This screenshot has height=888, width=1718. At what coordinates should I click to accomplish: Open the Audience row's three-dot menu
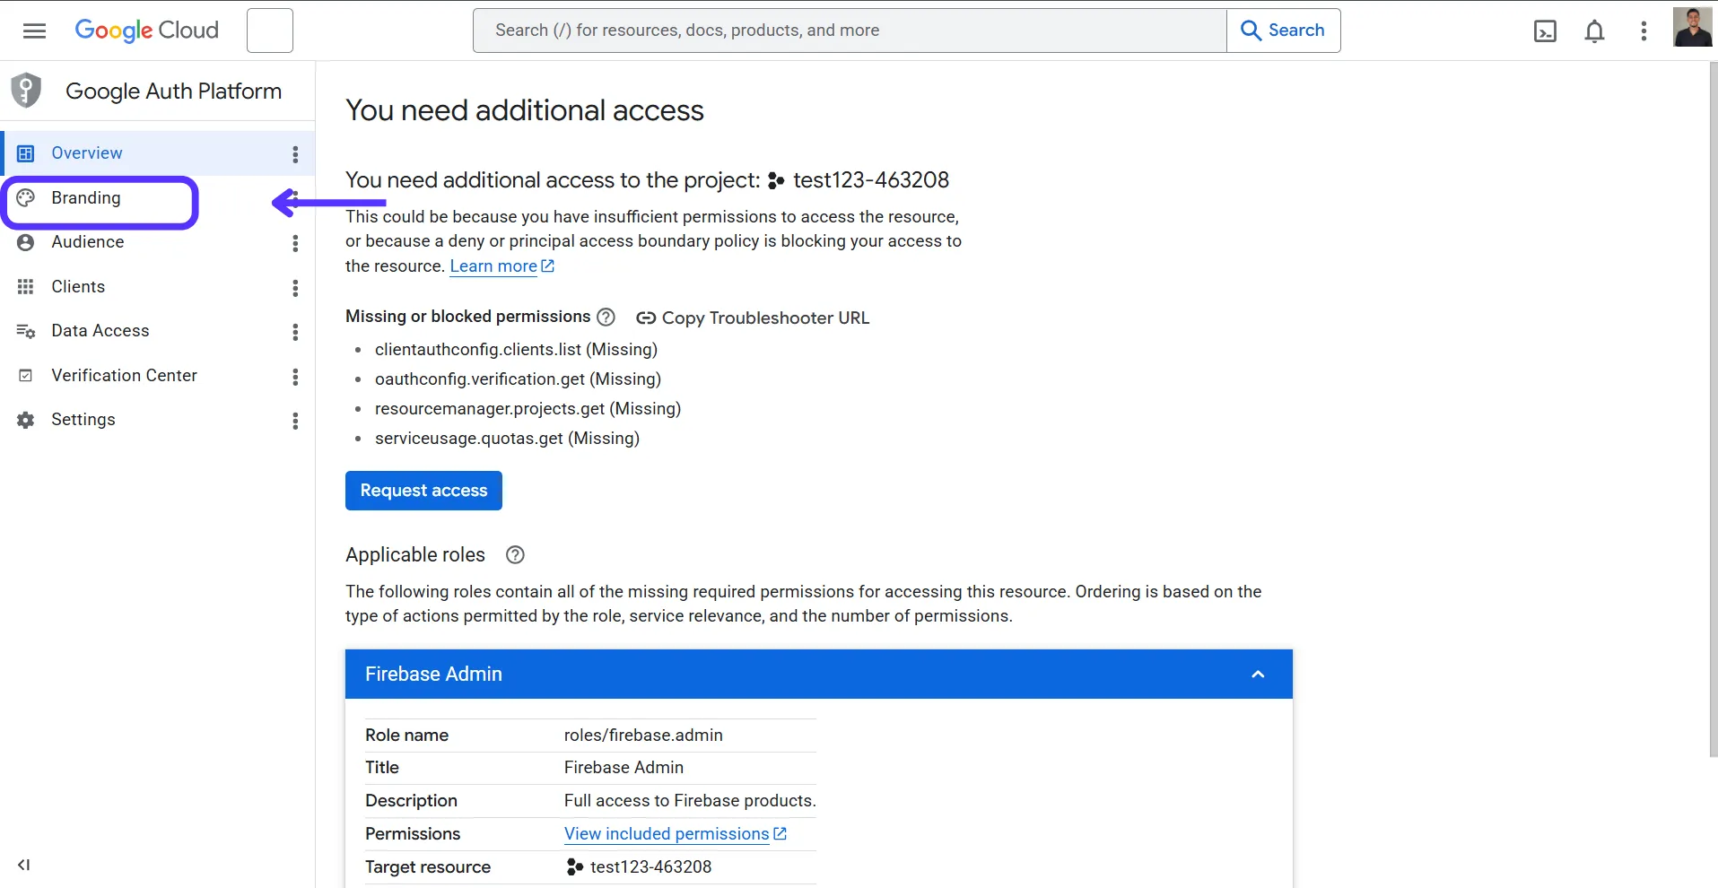tap(295, 243)
